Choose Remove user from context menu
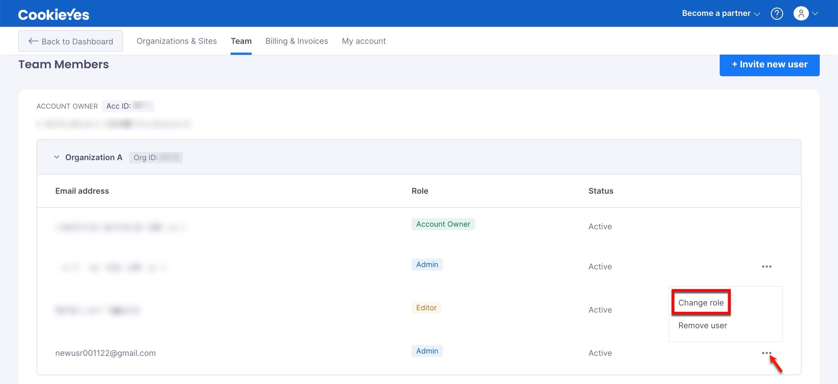The image size is (838, 384). click(x=702, y=325)
